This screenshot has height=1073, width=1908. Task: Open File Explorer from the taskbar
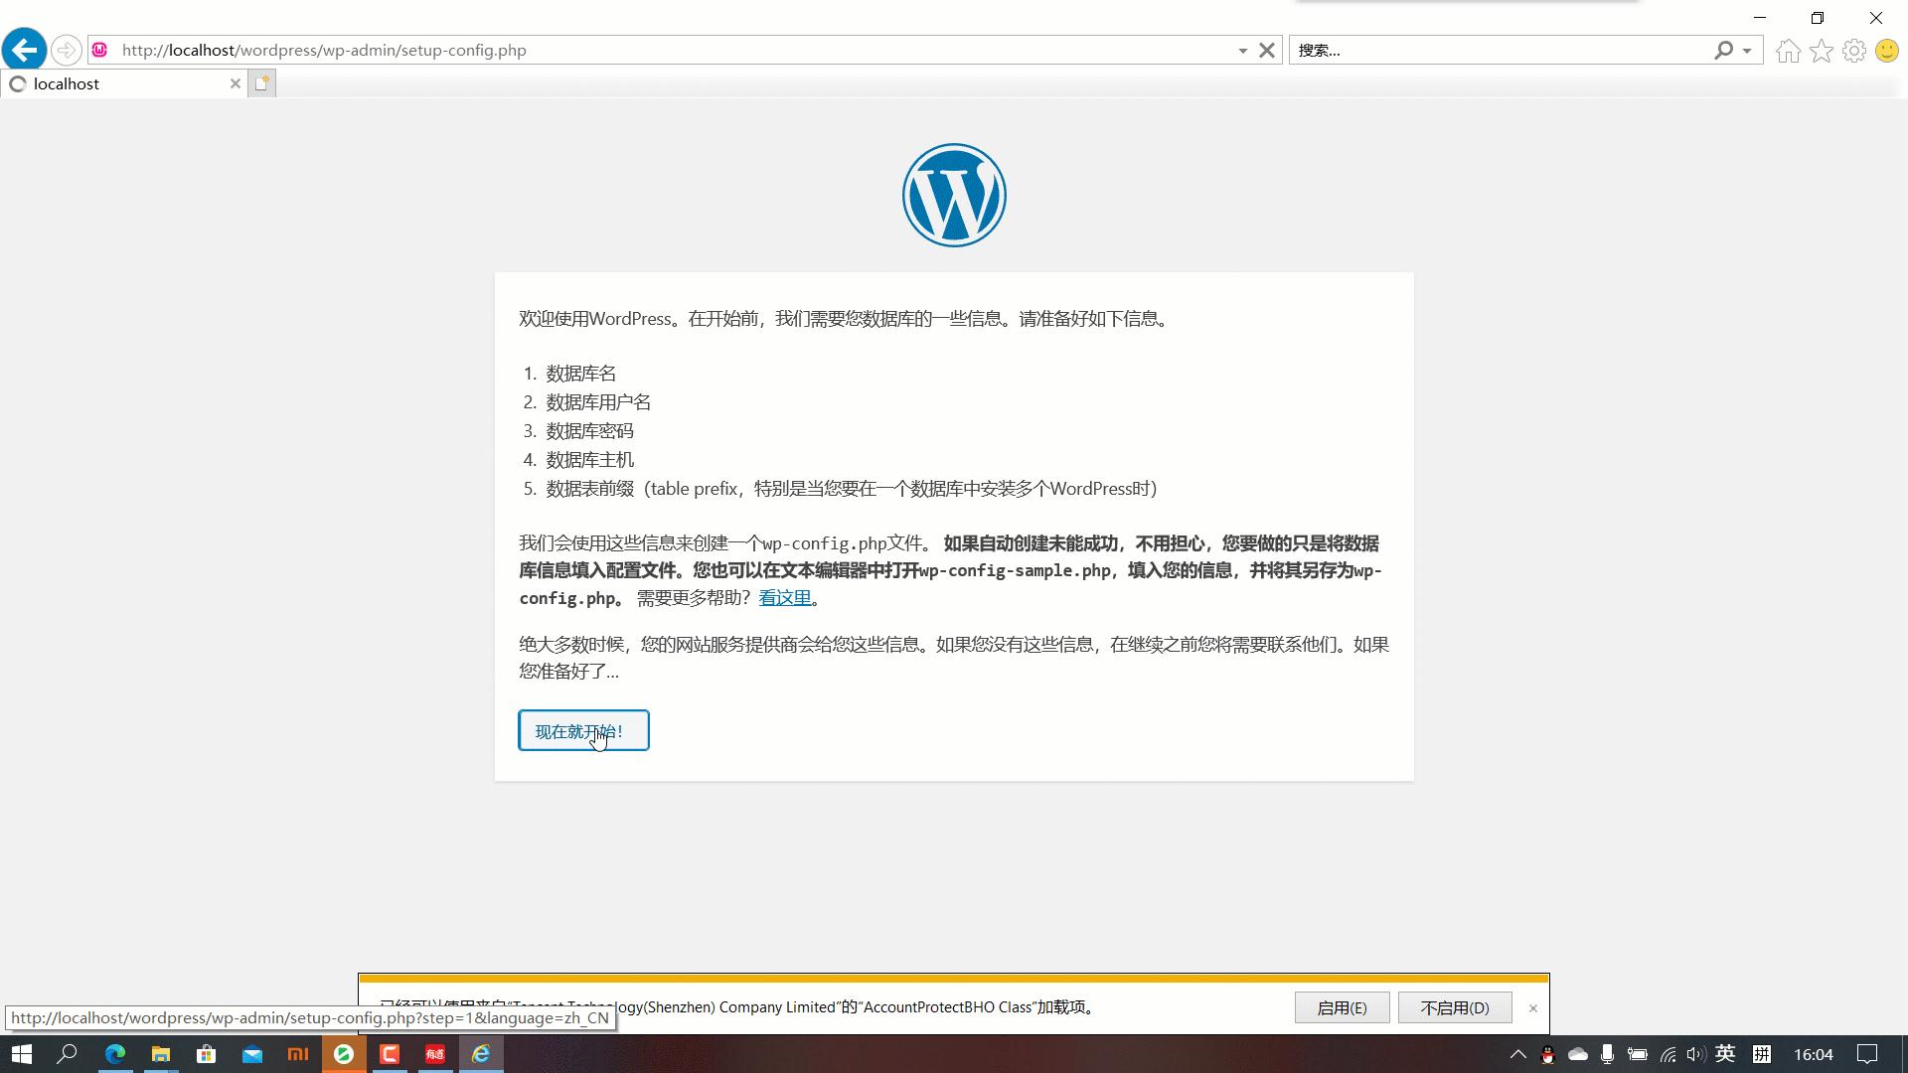coord(161,1054)
